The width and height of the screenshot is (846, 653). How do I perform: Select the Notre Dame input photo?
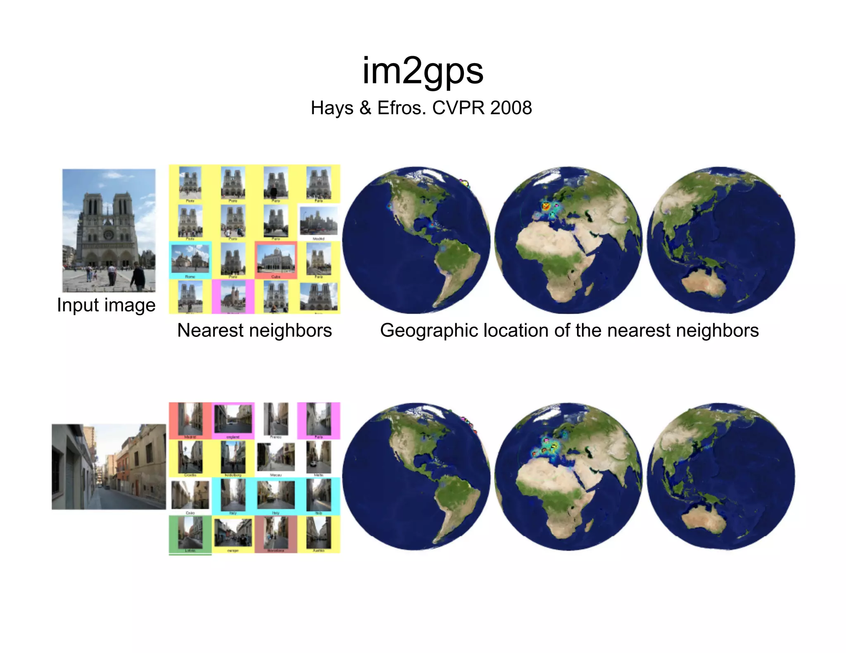109,230
